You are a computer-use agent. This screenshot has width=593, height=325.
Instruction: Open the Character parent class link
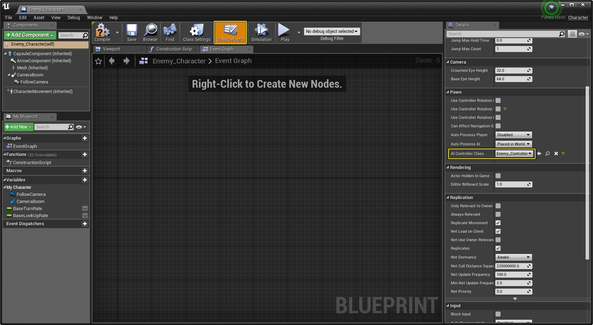578,18
